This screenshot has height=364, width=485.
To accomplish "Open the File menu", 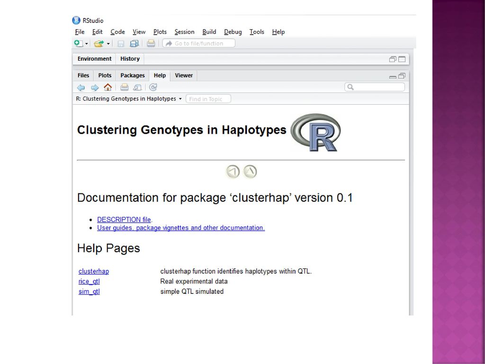I will click(80, 32).
